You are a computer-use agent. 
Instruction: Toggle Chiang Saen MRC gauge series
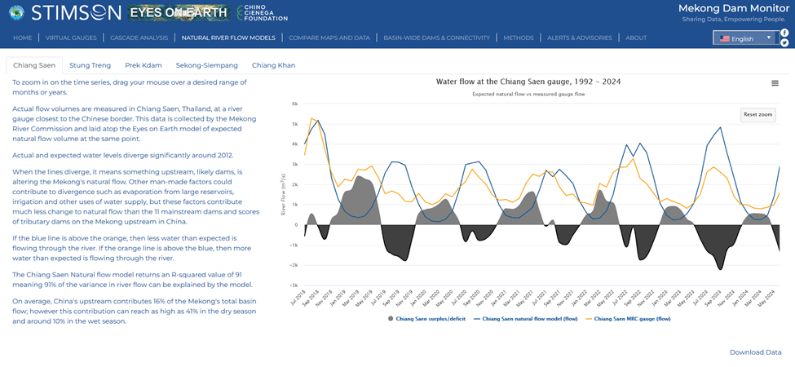pos(632,319)
